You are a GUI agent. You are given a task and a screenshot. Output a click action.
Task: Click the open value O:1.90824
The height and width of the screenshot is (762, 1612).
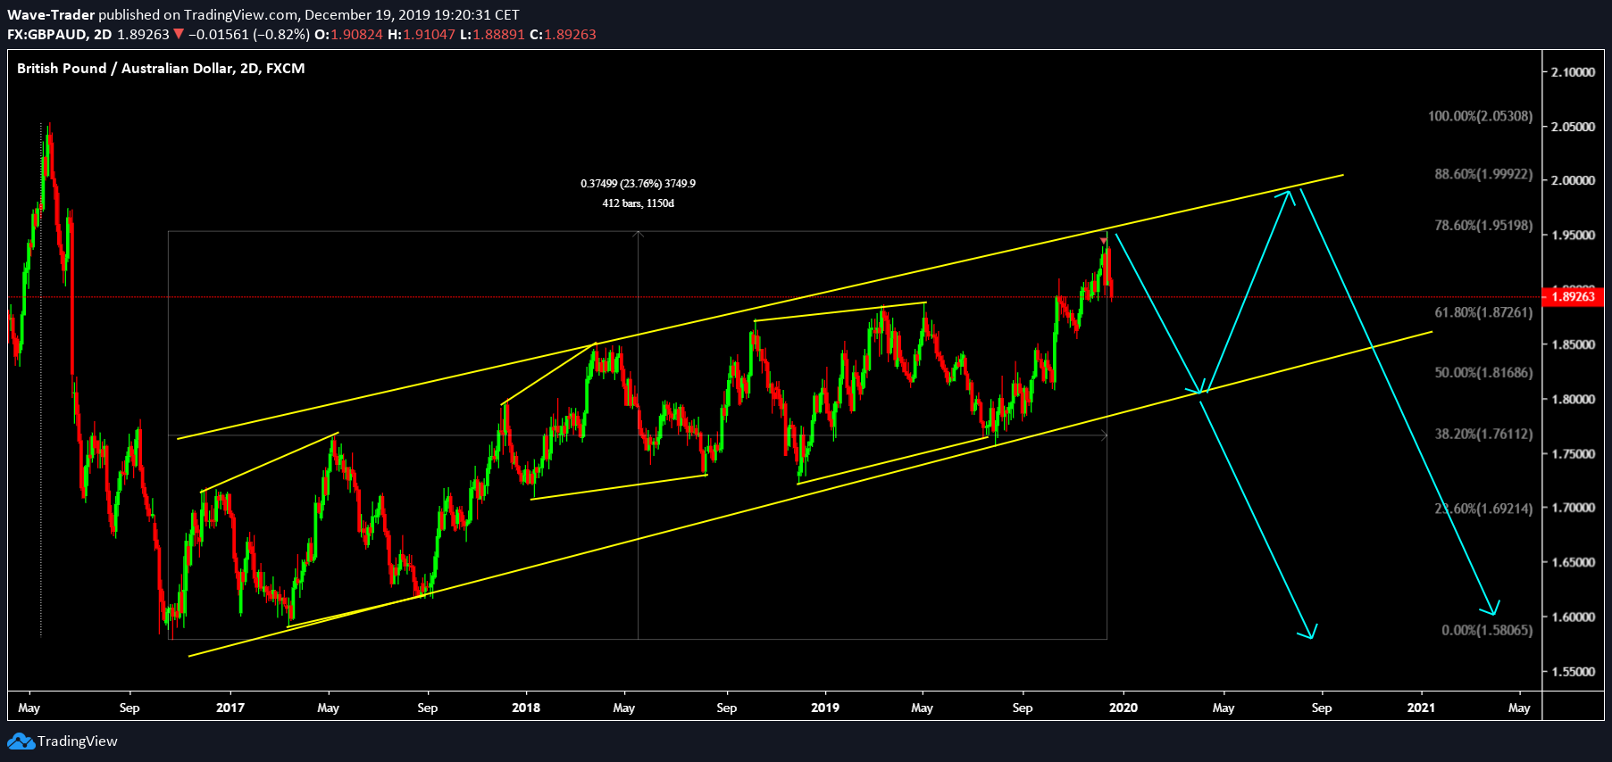pos(349,35)
